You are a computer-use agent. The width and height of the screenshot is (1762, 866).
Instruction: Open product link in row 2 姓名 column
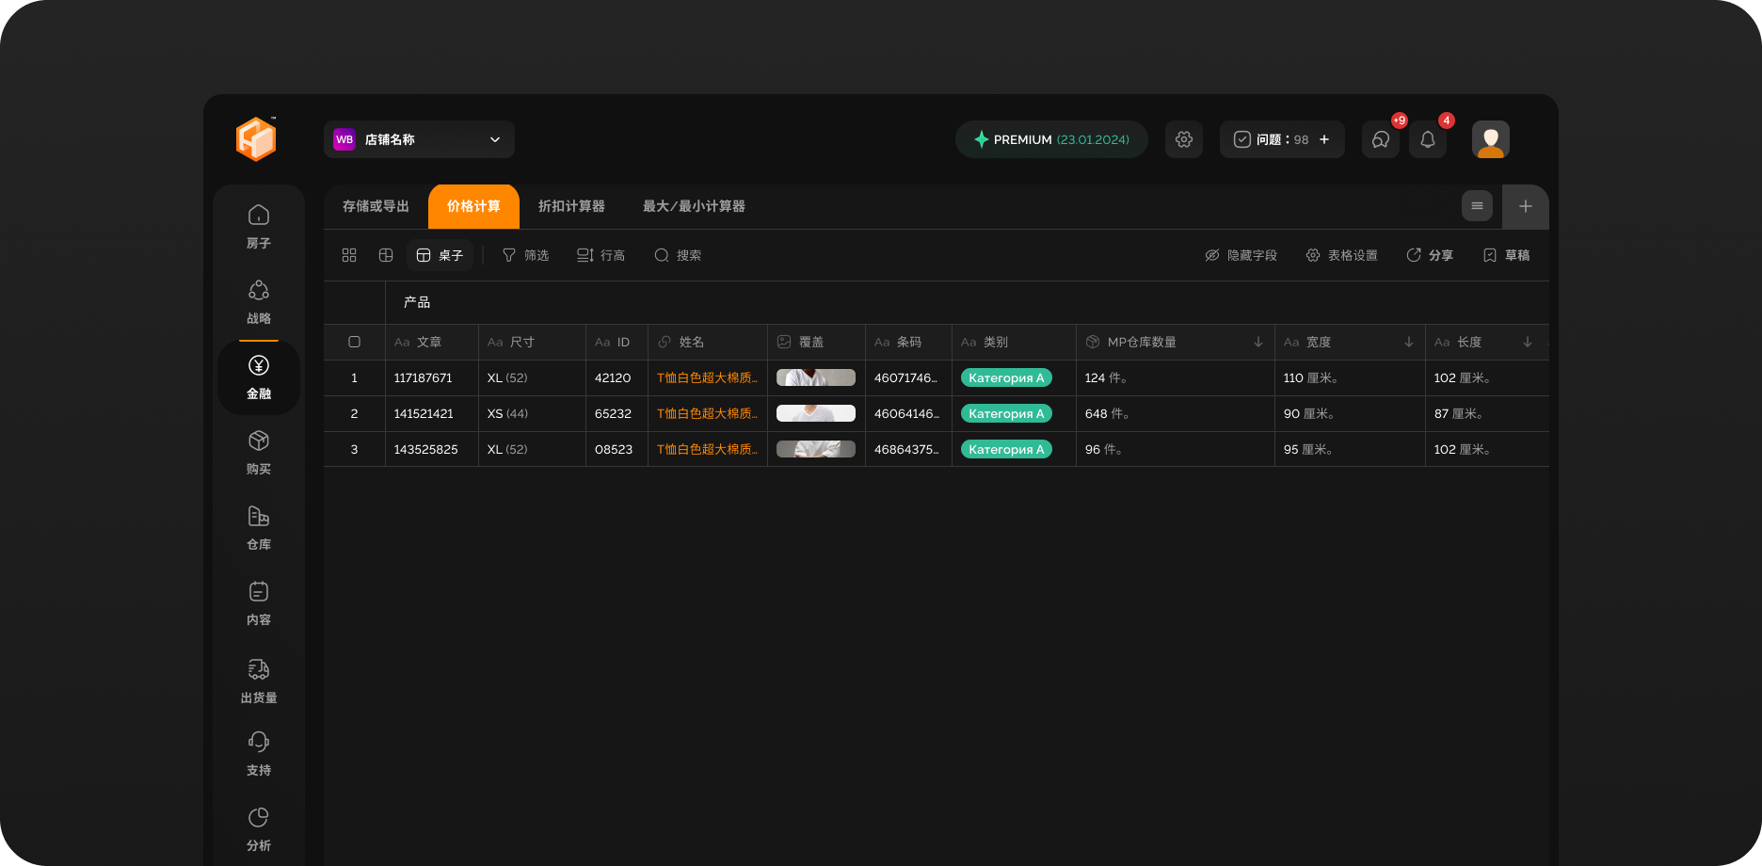point(707,413)
